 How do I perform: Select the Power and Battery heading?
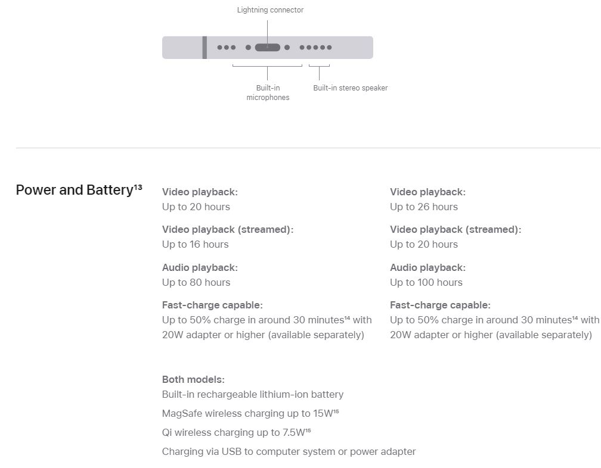75,190
